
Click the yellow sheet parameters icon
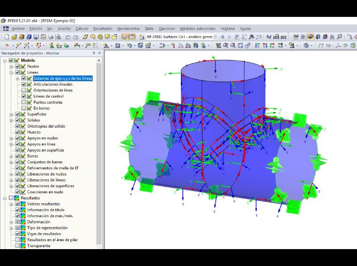coord(85,37)
